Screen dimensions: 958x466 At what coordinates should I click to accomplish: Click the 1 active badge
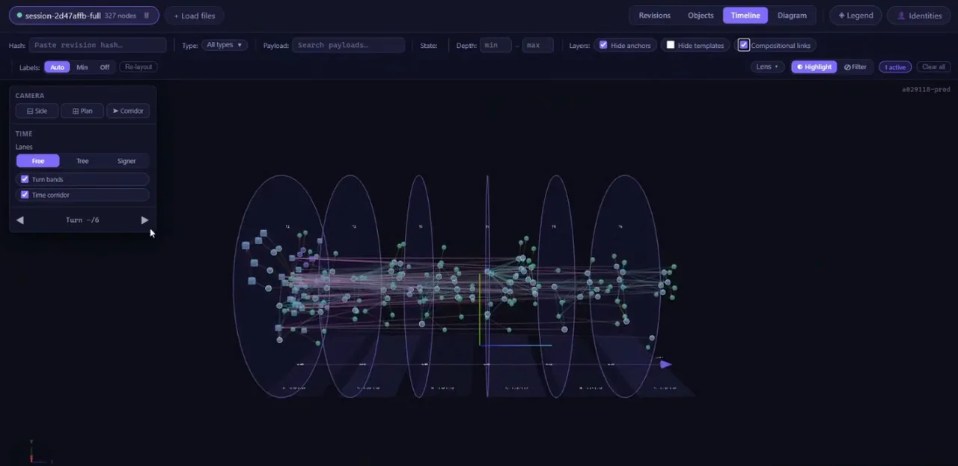coord(895,67)
